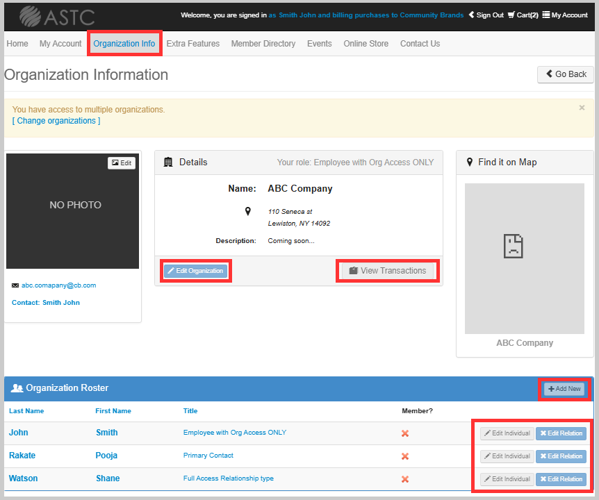
Task: Click the Edit Organization button
Action: 195,271
